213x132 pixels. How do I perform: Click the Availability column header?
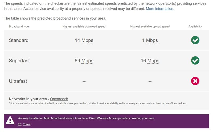click(x=195, y=27)
